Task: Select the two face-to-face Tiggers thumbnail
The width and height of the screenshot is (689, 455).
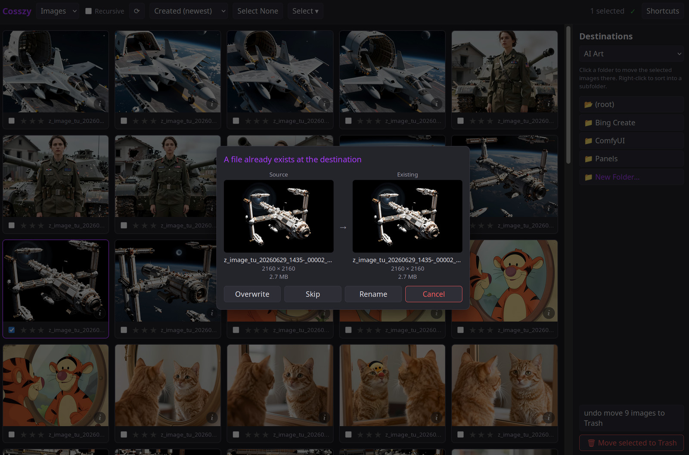Action: [56, 385]
